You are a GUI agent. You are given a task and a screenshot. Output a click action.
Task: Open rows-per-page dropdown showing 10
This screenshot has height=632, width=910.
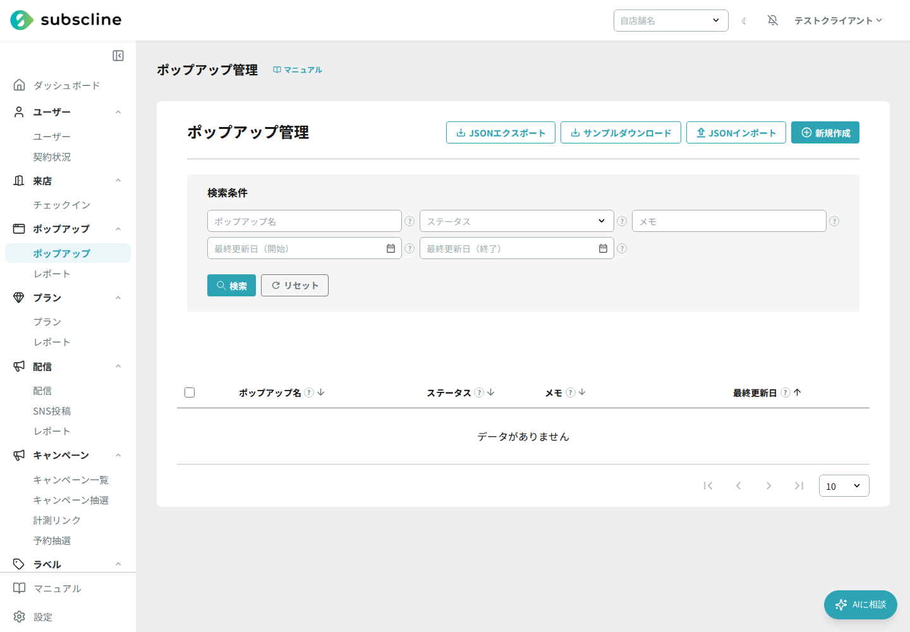844,485
